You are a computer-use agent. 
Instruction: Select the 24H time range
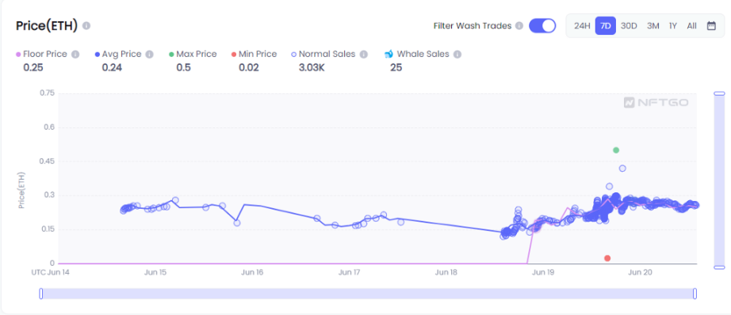(x=582, y=25)
